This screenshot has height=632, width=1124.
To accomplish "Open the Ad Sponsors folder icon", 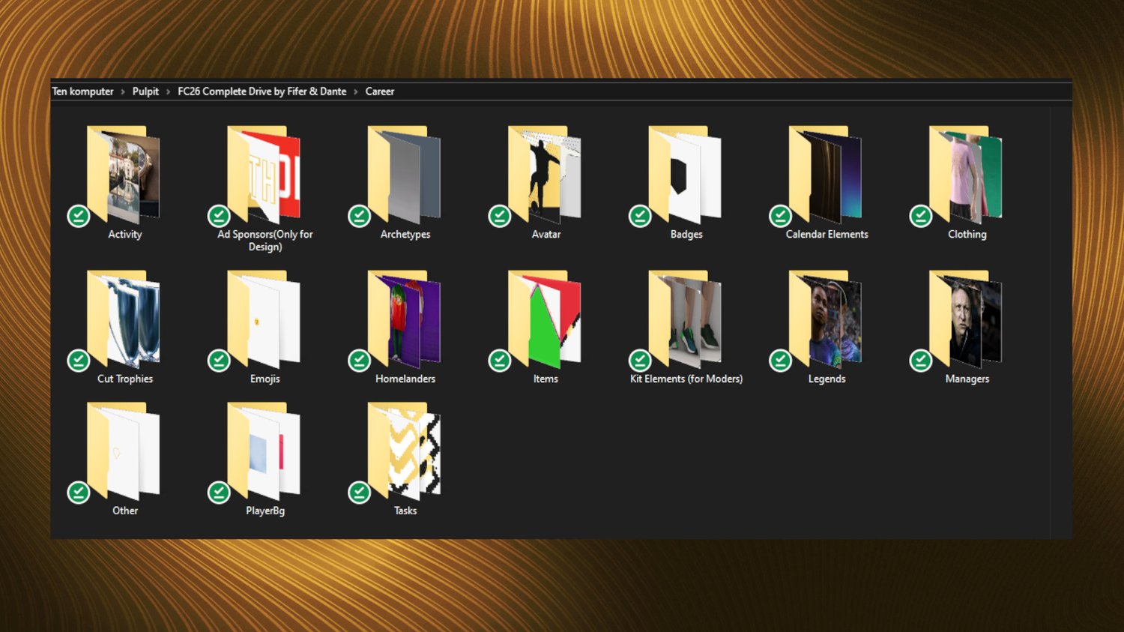I will tap(264, 175).
